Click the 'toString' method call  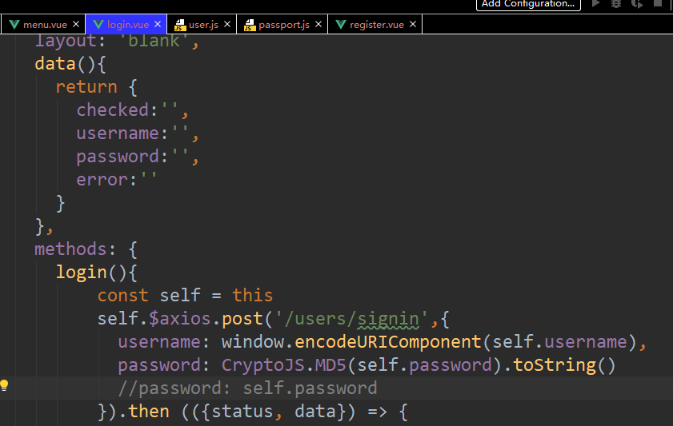tap(555, 365)
